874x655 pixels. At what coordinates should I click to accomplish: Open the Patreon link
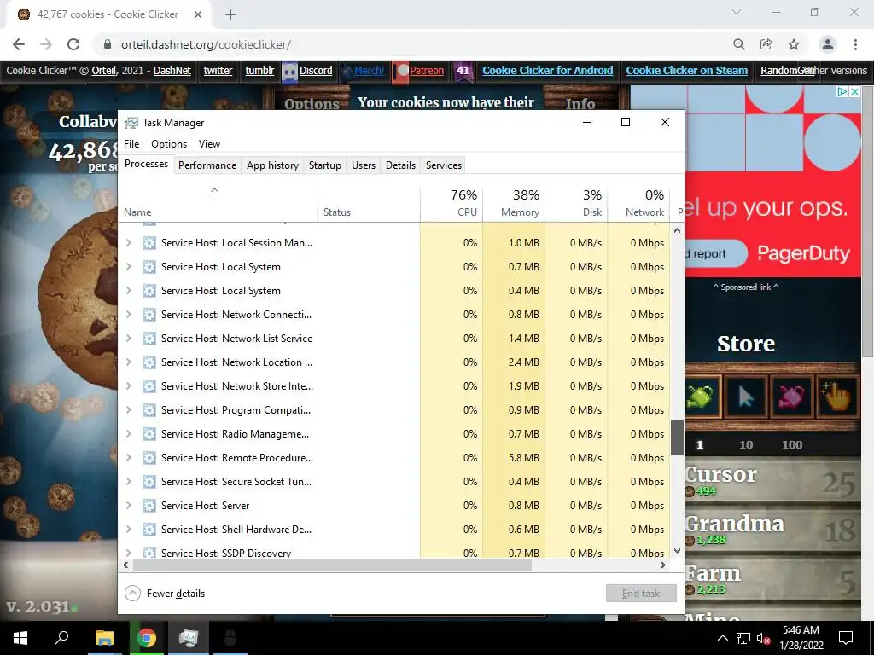coord(427,71)
